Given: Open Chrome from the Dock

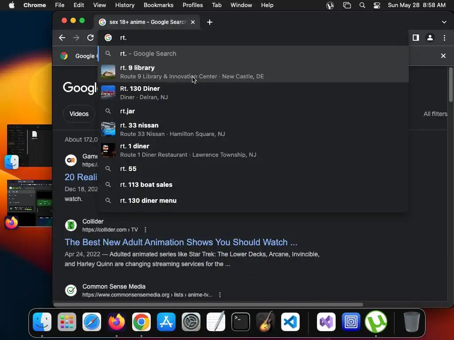Looking at the screenshot, I should [x=141, y=322].
